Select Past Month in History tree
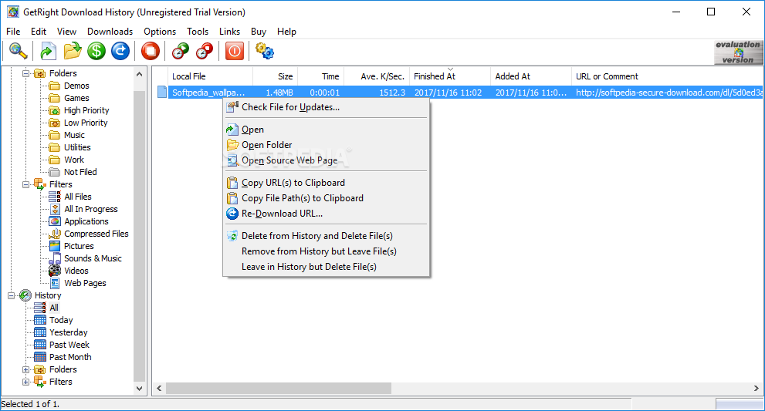 pos(70,357)
